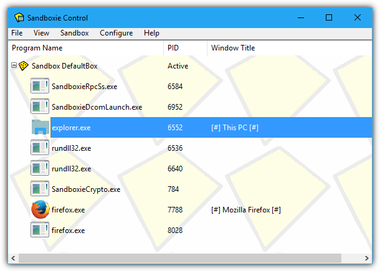Click the horizontal scrollbar left arrow
This screenshot has width=380, height=271.
[x=13, y=259]
